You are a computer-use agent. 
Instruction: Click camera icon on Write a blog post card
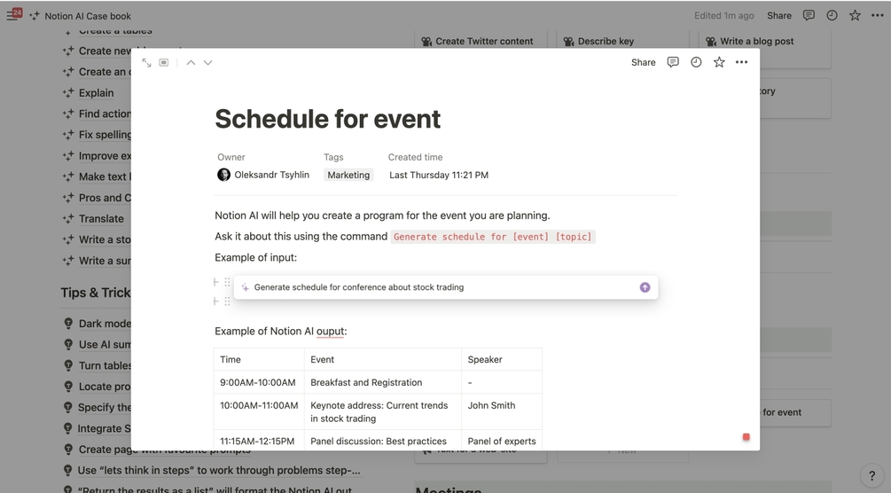(711, 41)
